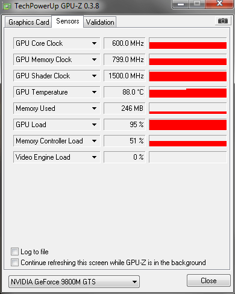The image size is (235, 294).
Task: Open the Validation tab
Action: (x=100, y=22)
